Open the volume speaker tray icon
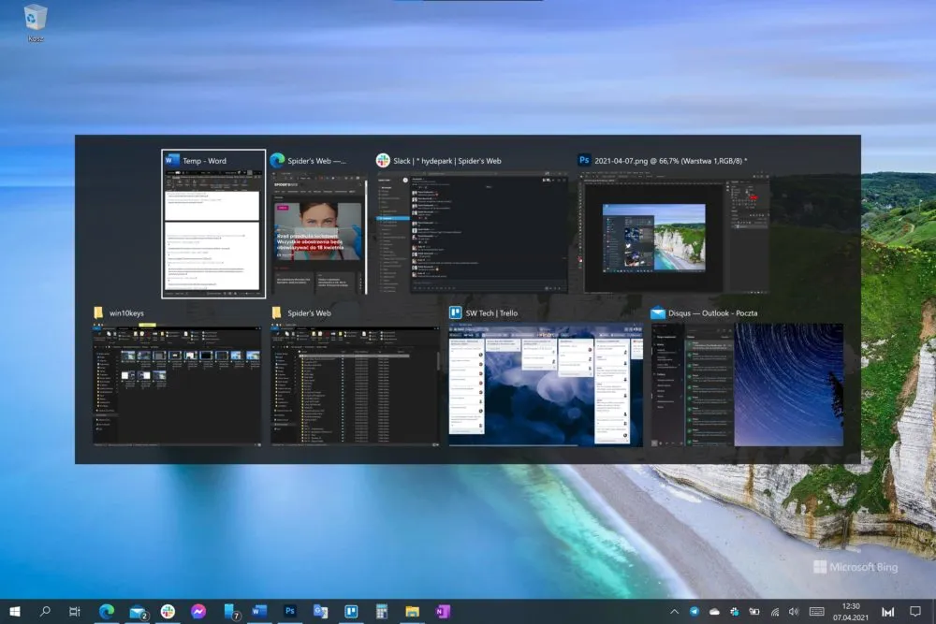 click(x=794, y=612)
